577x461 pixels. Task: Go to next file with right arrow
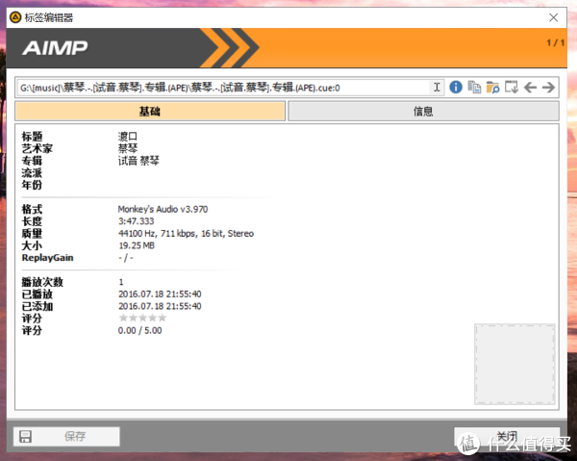pyautogui.click(x=548, y=88)
